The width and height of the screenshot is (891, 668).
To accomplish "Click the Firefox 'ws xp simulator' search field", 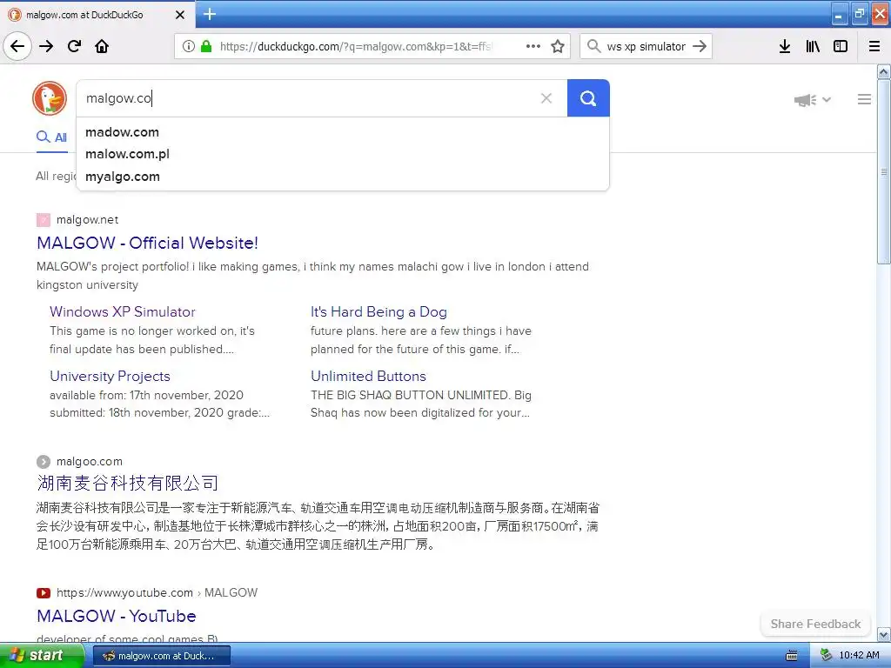I will [x=646, y=46].
